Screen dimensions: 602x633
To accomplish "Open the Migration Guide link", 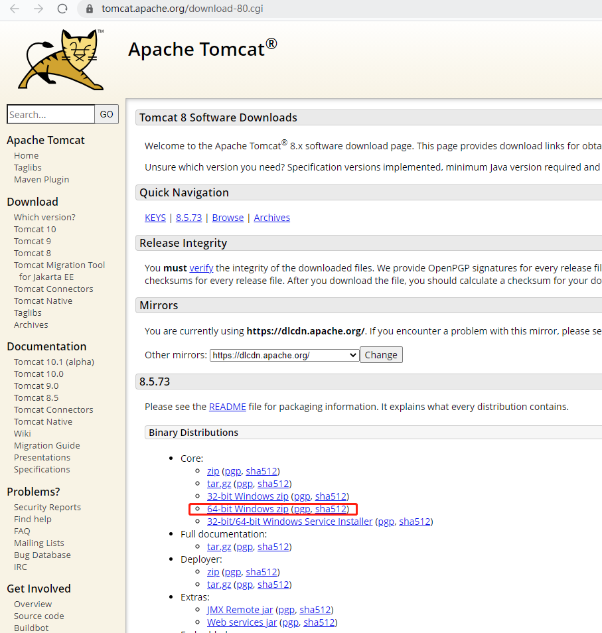I will [47, 446].
